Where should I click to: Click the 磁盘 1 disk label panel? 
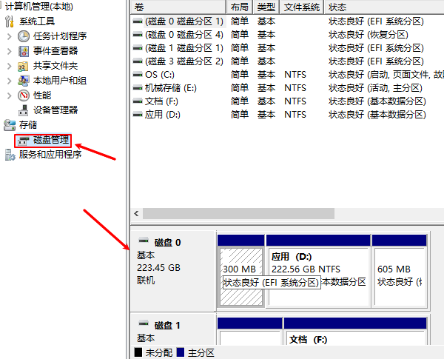click(173, 329)
